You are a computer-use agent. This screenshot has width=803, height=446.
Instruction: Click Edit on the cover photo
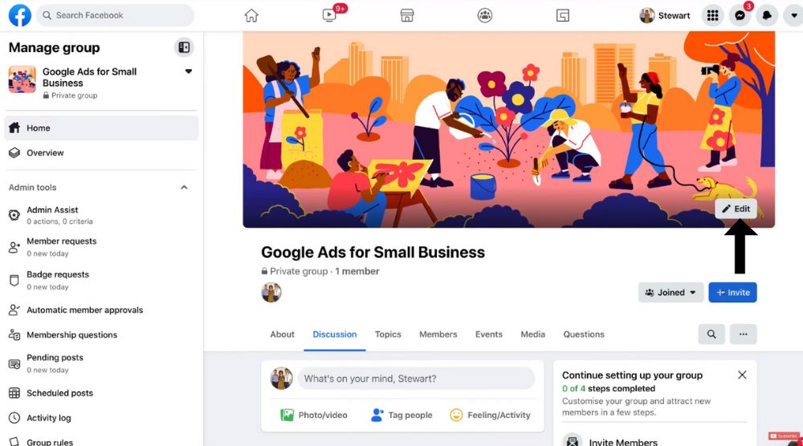click(x=736, y=209)
